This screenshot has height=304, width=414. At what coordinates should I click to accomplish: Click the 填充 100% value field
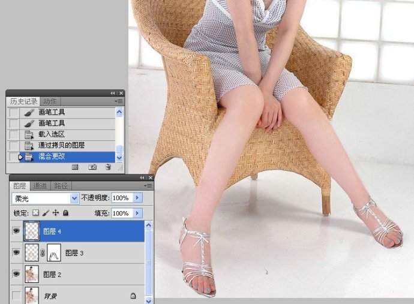122,213
